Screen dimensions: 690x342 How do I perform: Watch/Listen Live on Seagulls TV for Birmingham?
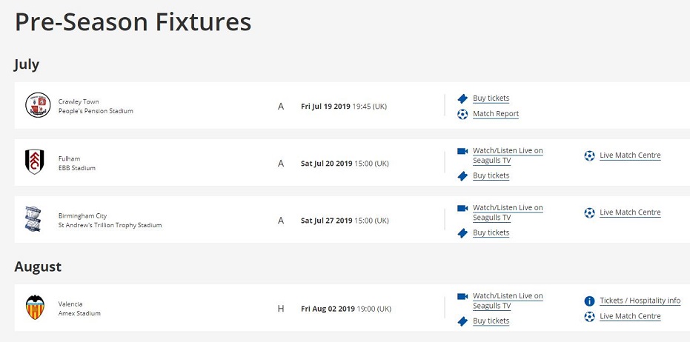[508, 212]
